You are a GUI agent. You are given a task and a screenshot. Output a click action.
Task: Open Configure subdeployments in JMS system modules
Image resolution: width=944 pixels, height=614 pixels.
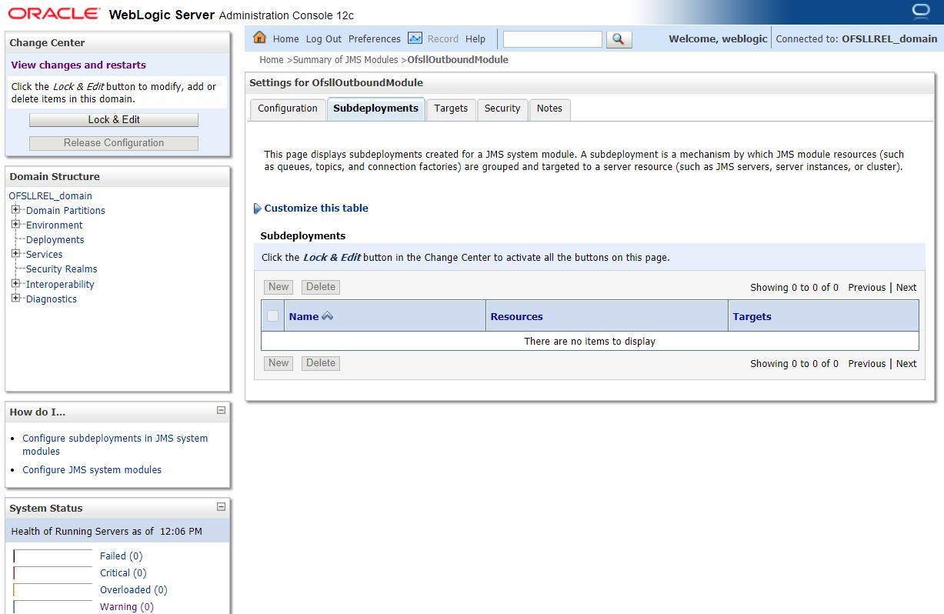point(115,445)
